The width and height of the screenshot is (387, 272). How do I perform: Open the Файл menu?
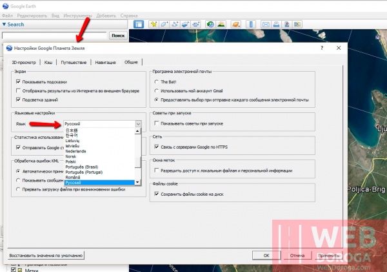pos(7,16)
